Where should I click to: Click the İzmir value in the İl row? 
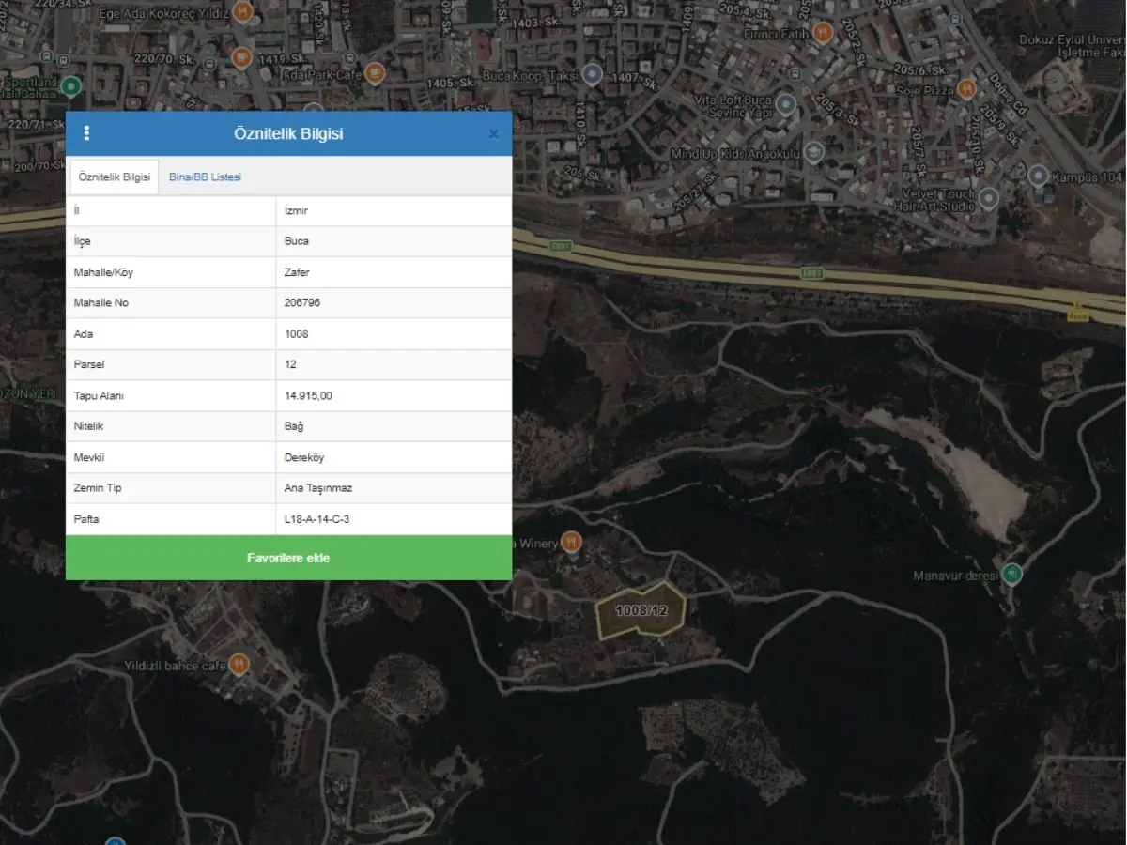coord(296,210)
